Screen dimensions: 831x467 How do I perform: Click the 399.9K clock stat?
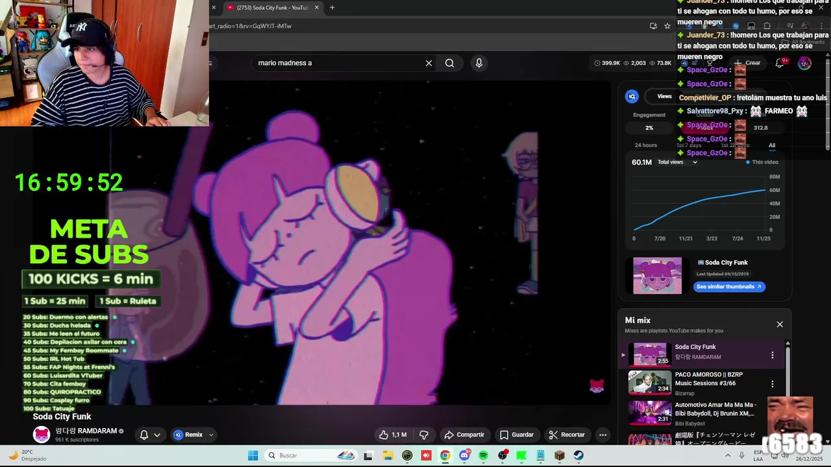(607, 63)
